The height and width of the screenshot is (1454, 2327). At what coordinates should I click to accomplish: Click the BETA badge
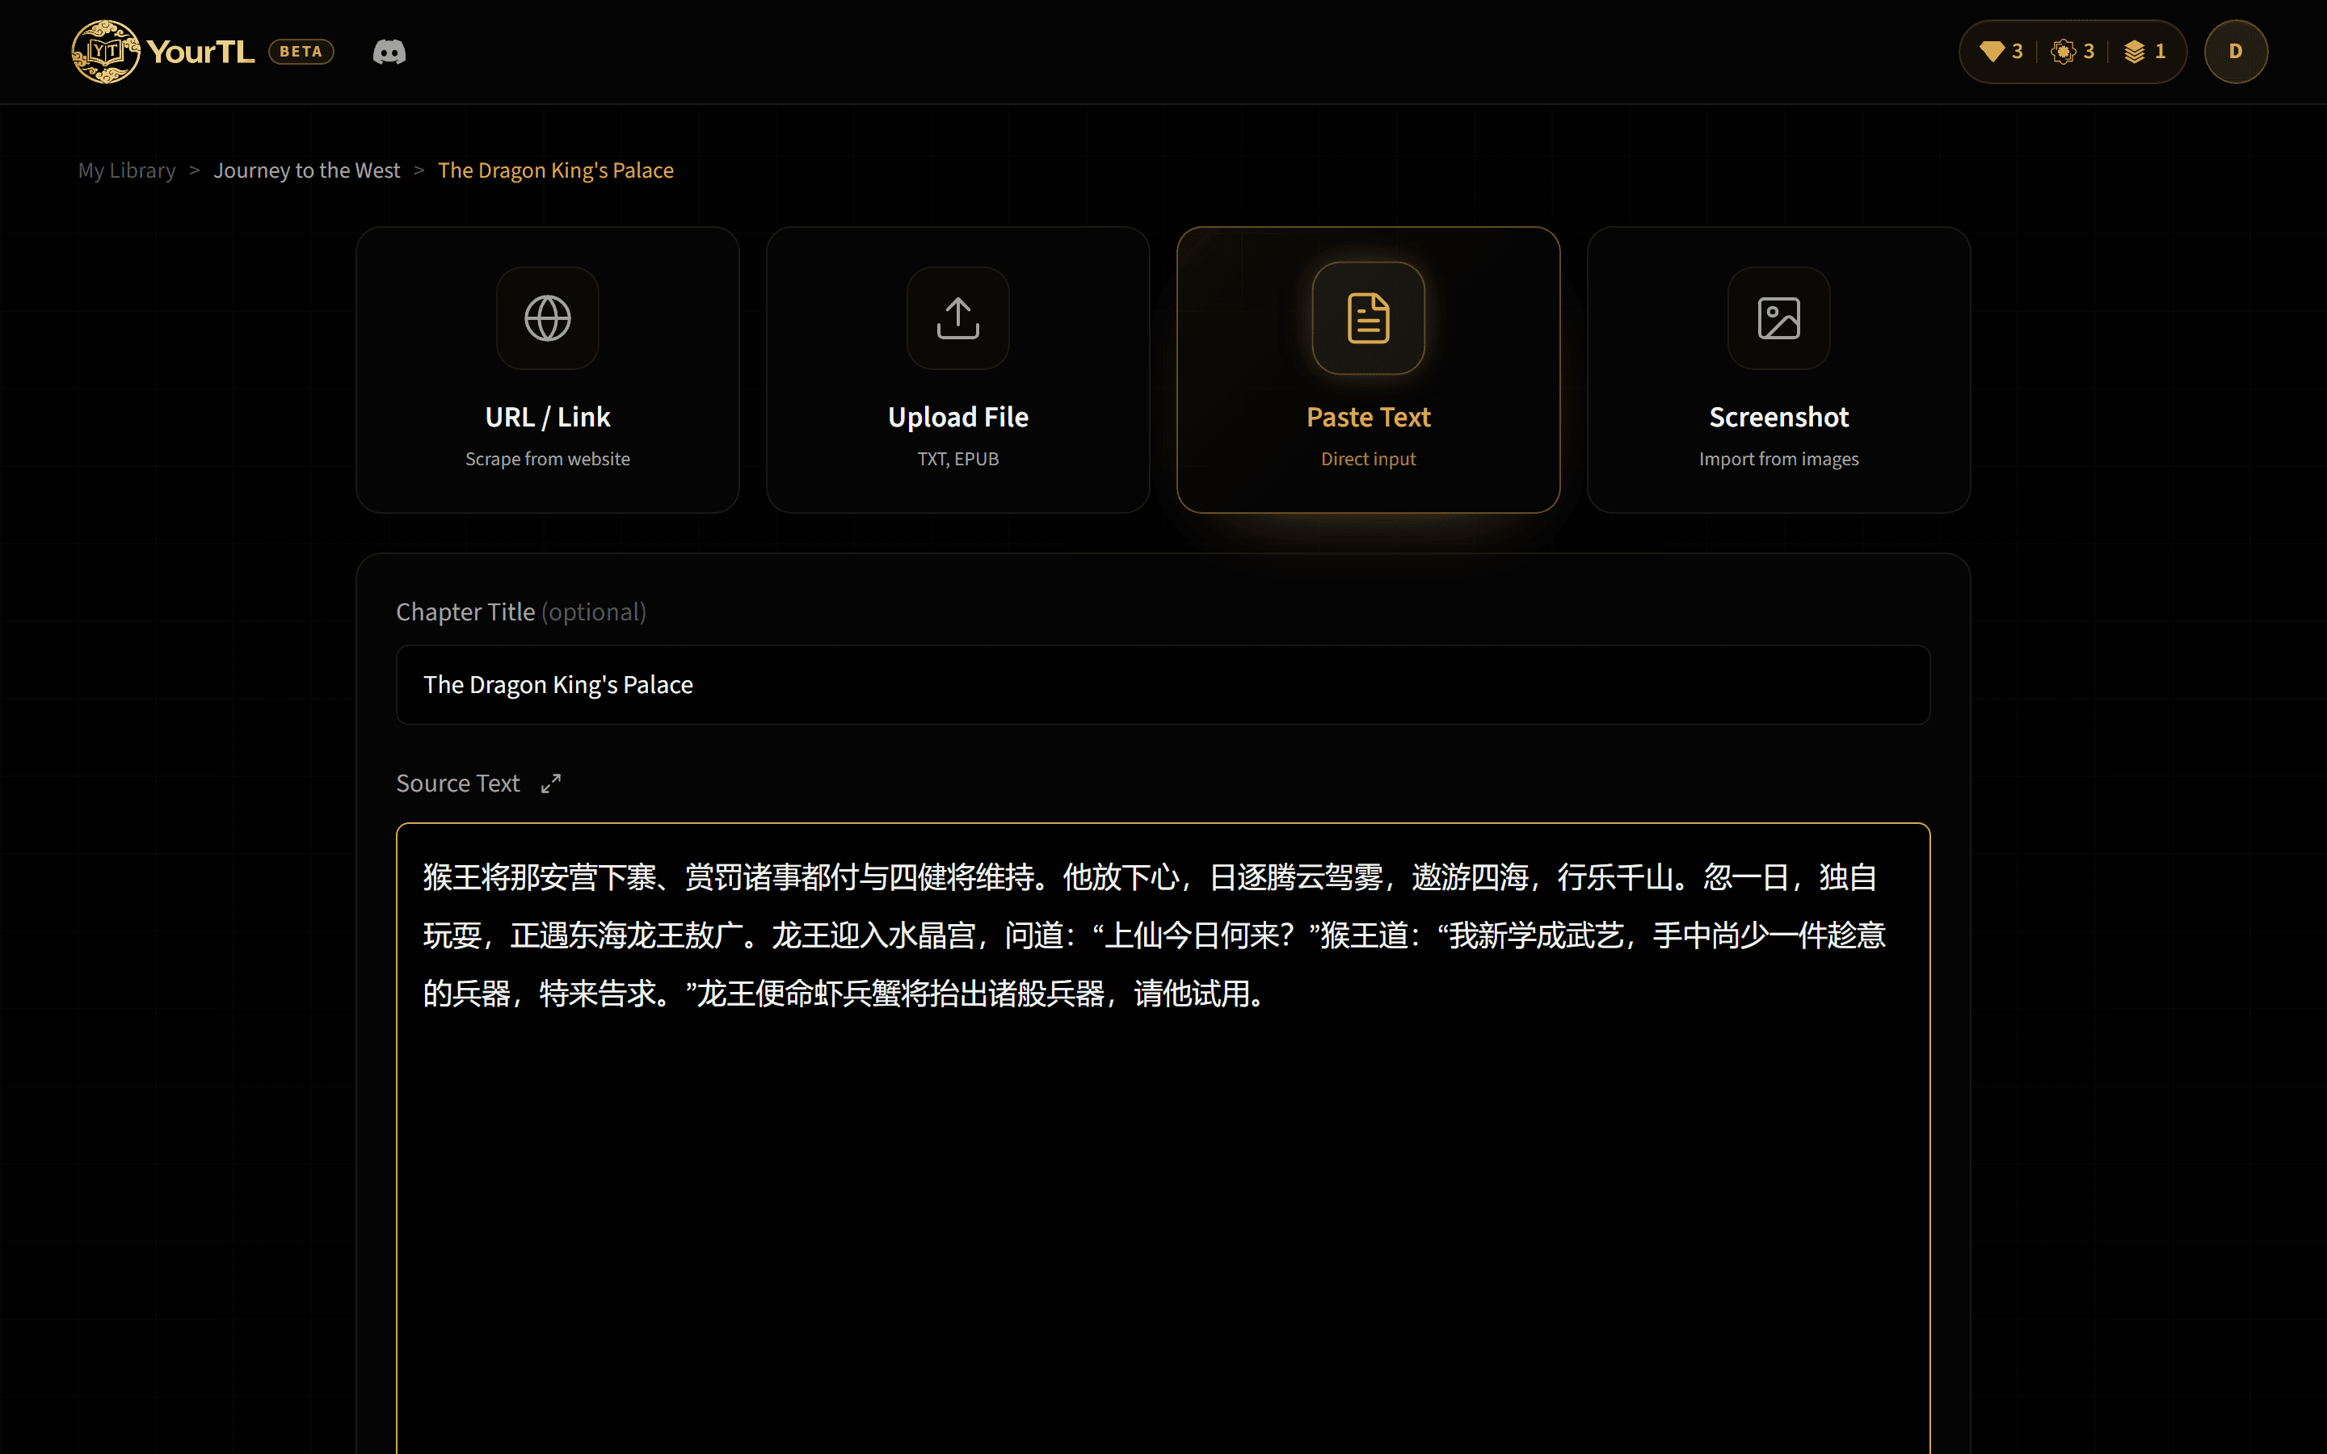[x=301, y=52]
